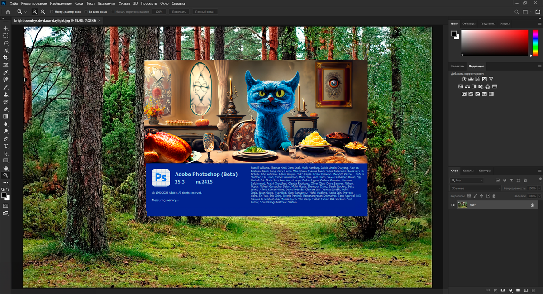543x294 pixels.
Task: Select the Move tool in the toolbar
Action: (x=6, y=28)
